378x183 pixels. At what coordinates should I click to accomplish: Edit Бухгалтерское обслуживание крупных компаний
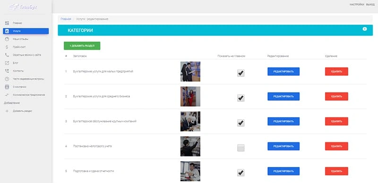point(283,121)
